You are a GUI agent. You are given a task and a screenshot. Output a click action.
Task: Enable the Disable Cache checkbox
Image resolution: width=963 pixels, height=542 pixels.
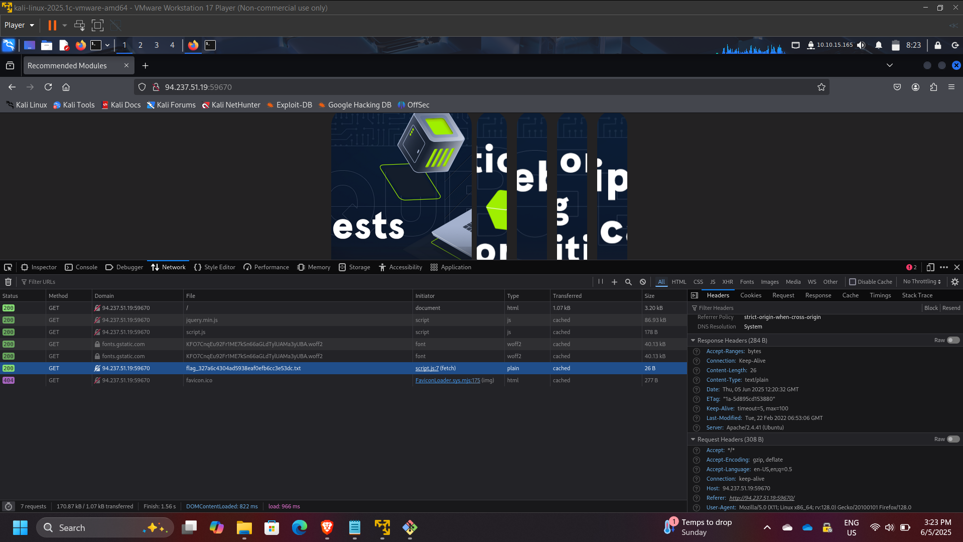click(853, 282)
